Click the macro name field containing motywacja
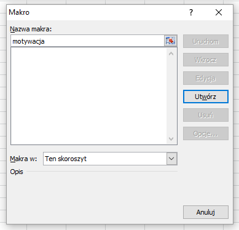The image size is (239, 230). coord(87,41)
